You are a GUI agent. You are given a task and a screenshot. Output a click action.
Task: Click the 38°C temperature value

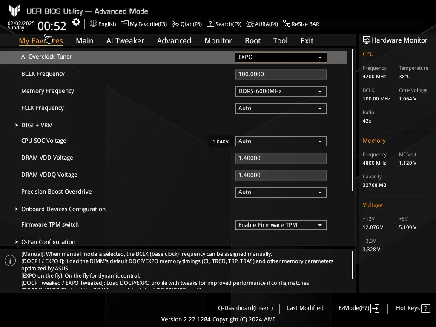pos(404,77)
